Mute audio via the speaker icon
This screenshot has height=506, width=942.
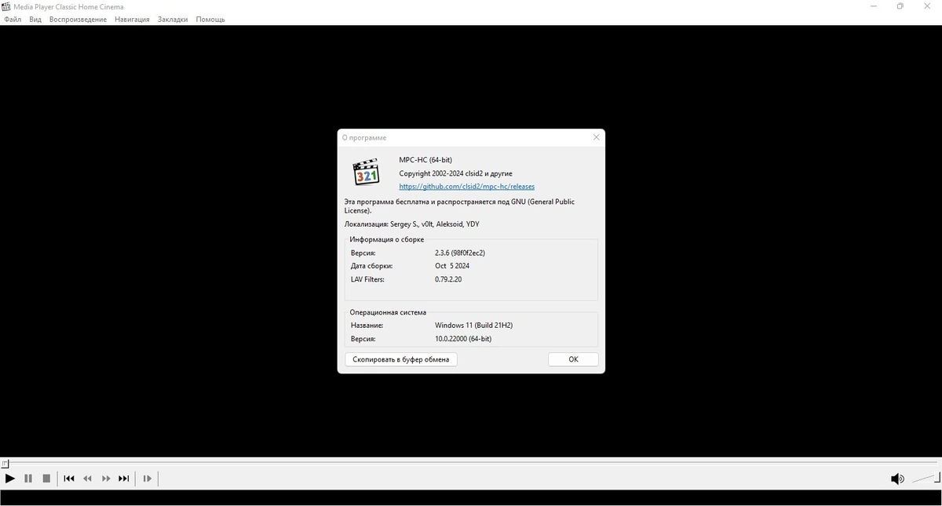click(897, 479)
